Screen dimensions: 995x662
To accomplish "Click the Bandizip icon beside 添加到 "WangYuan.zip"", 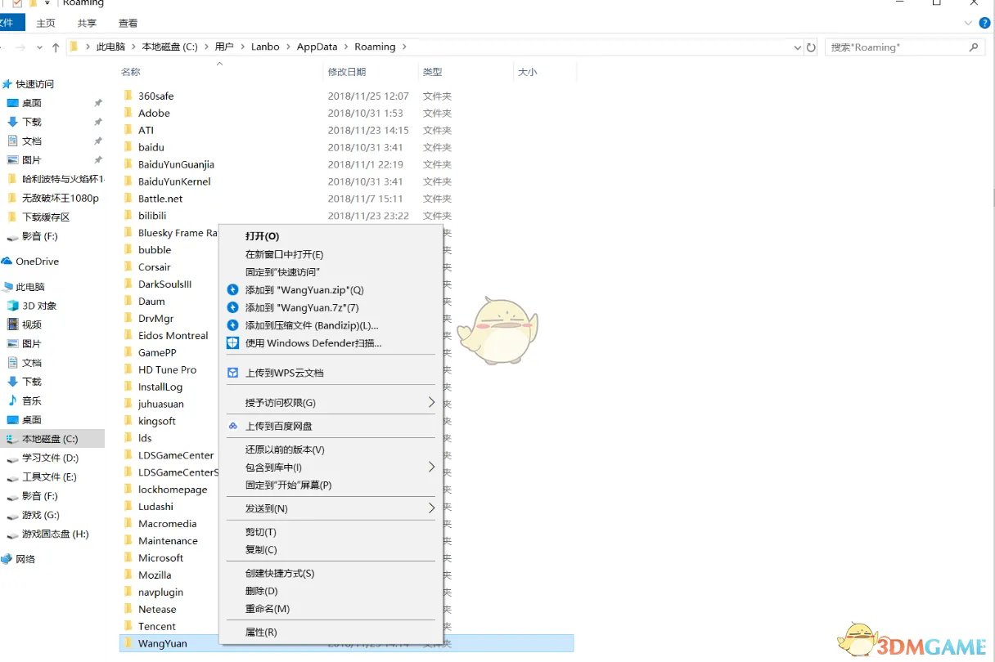I will coord(232,290).
